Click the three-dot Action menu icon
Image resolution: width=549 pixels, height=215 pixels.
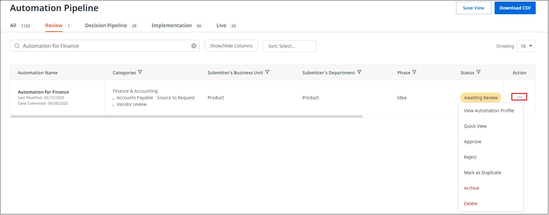[519, 97]
